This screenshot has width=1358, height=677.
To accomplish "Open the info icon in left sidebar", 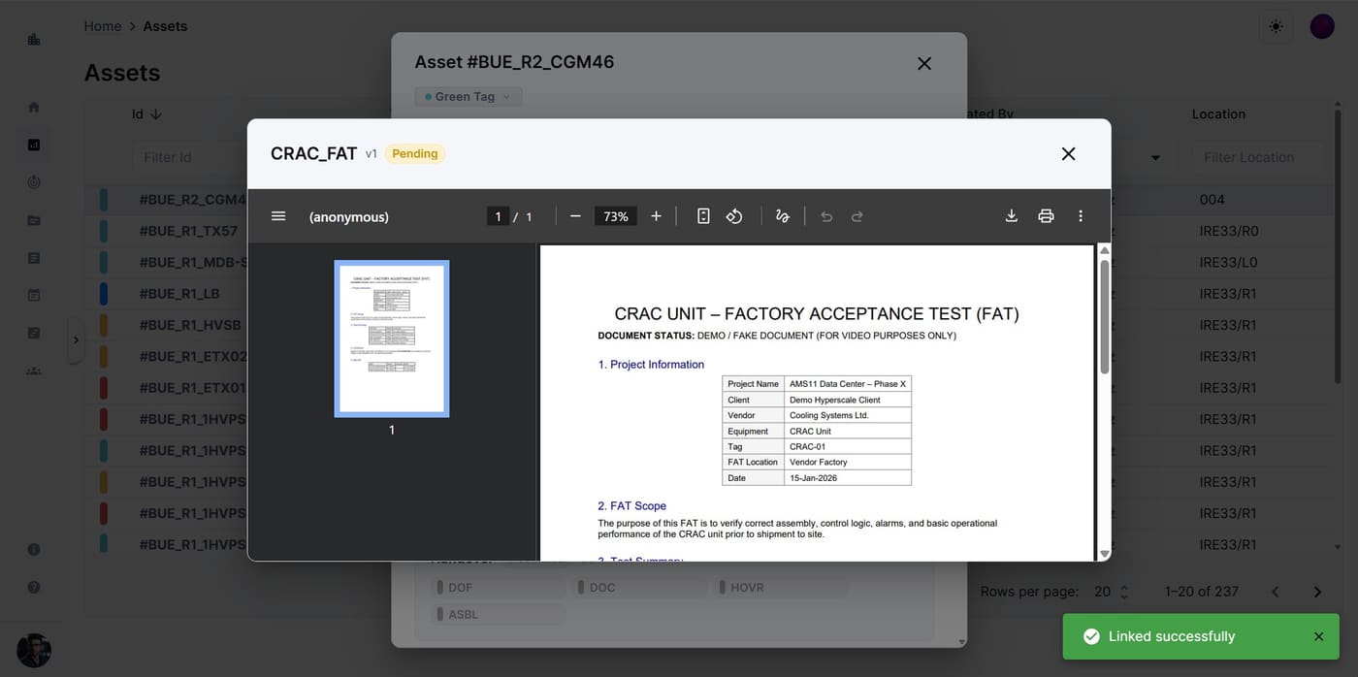I will 34,549.
